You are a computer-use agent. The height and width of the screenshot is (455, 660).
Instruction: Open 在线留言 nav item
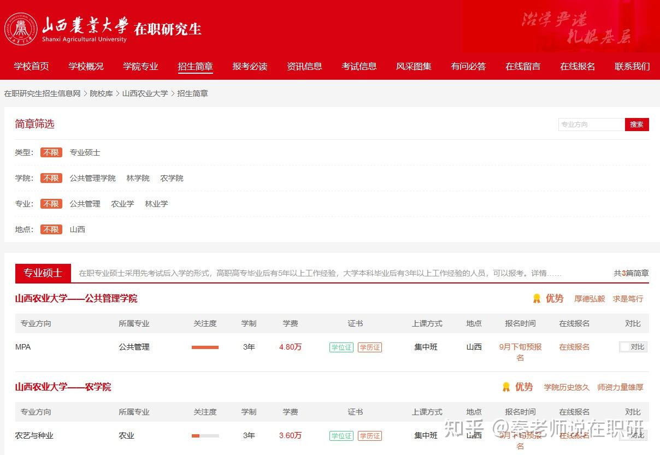click(x=523, y=66)
